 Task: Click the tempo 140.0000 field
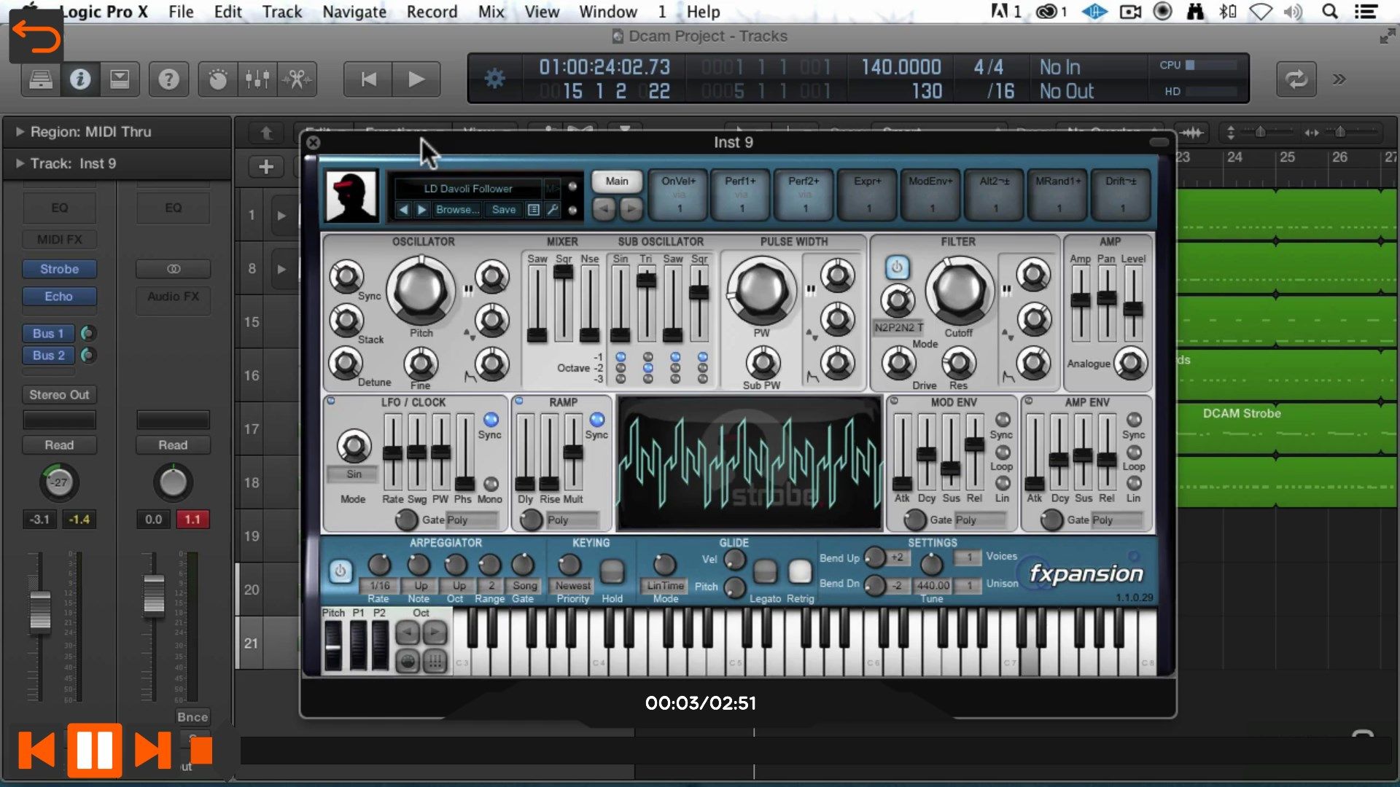901,67
